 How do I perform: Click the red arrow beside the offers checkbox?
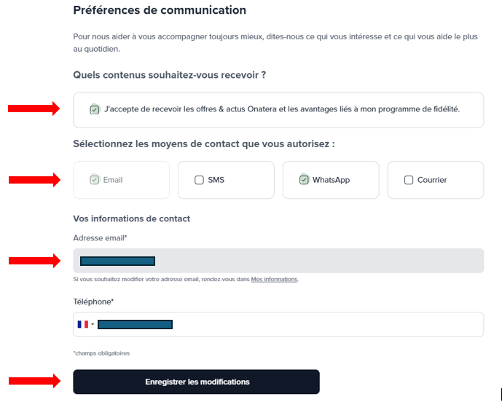coord(34,109)
